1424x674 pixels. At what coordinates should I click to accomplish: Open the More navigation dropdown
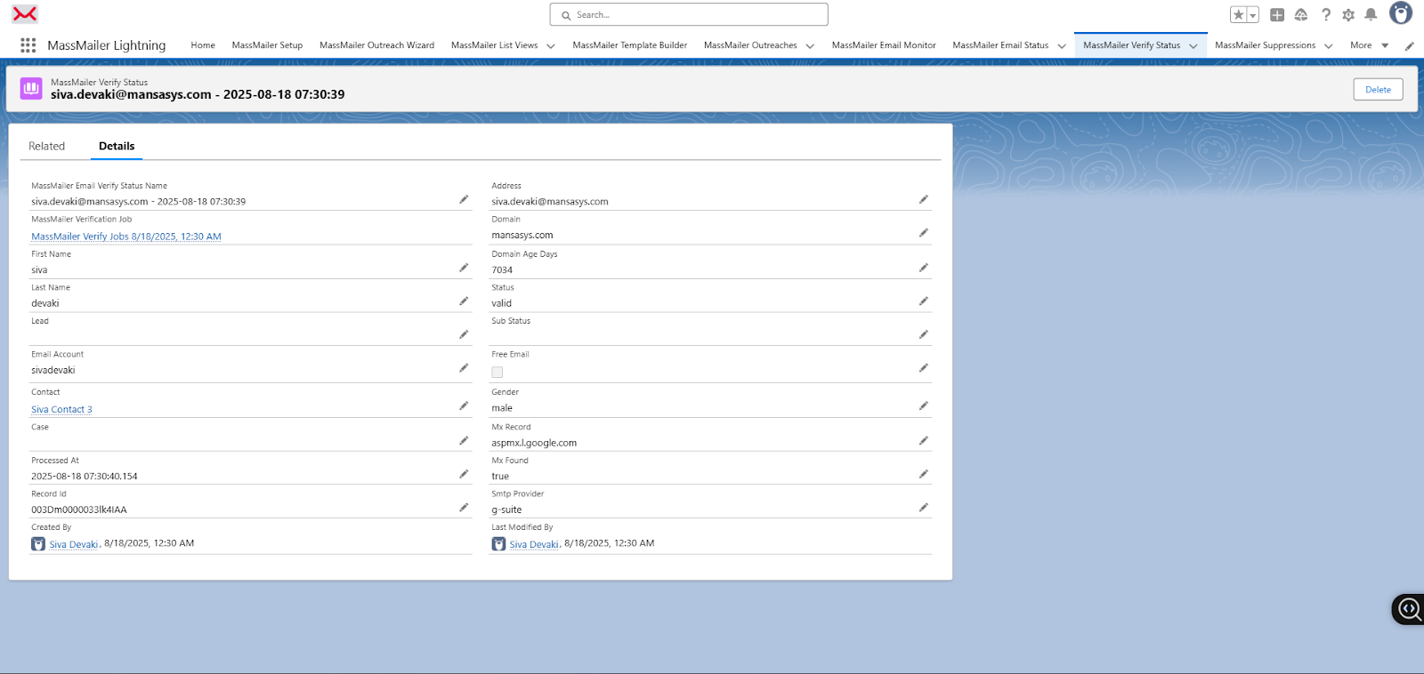coord(1369,45)
